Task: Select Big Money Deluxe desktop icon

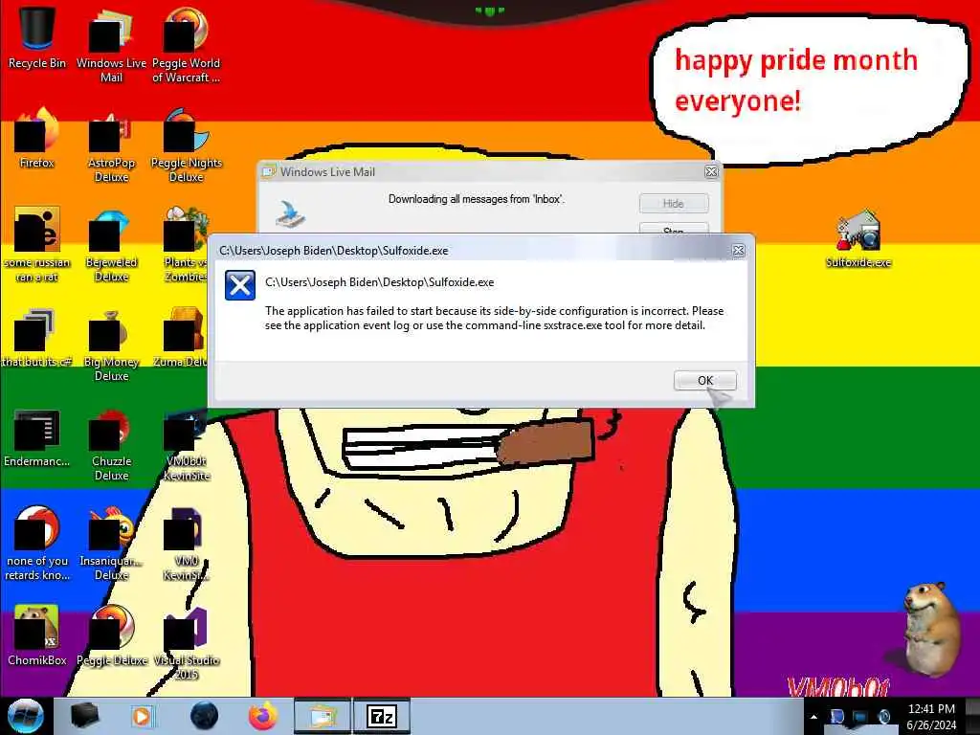Action: point(111,345)
